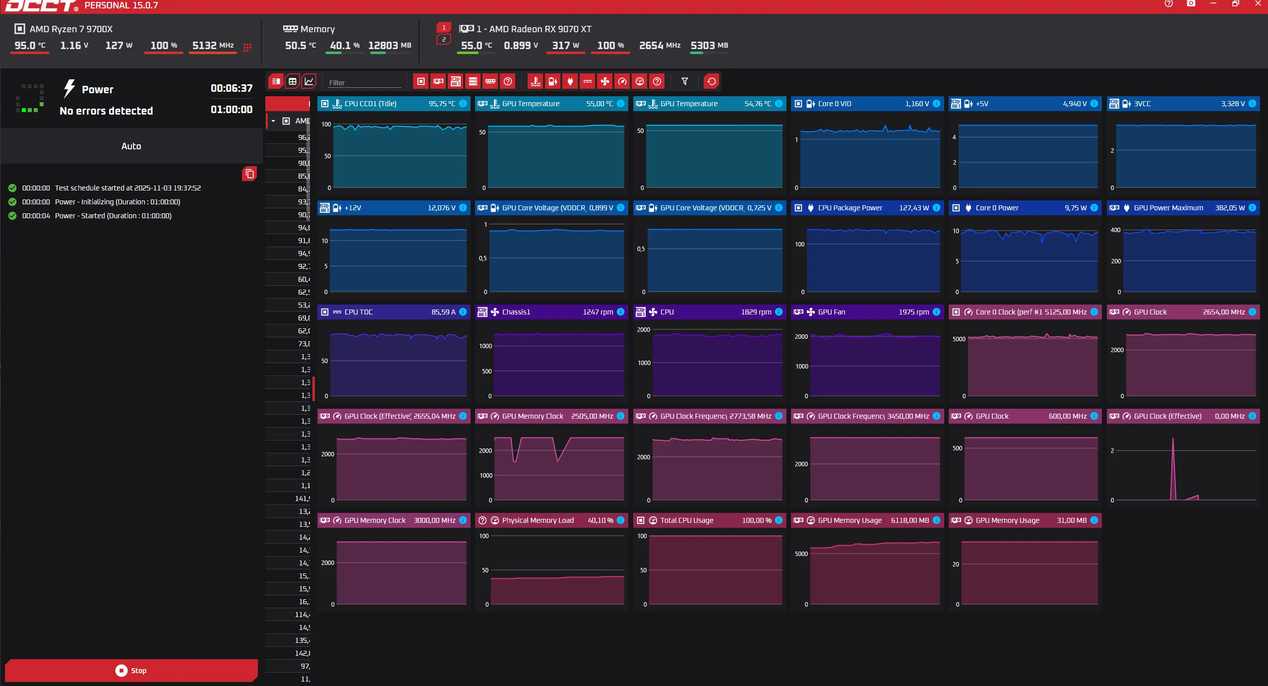This screenshot has width=1268, height=686.
Task: Switch to table view mode
Action: pos(293,81)
